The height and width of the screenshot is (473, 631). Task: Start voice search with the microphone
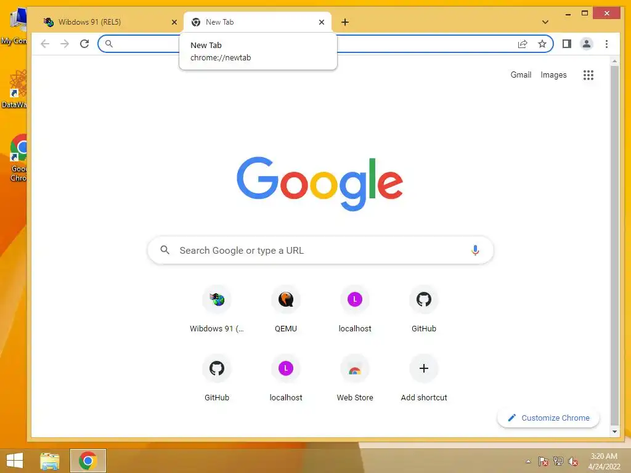pyautogui.click(x=475, y=250)
